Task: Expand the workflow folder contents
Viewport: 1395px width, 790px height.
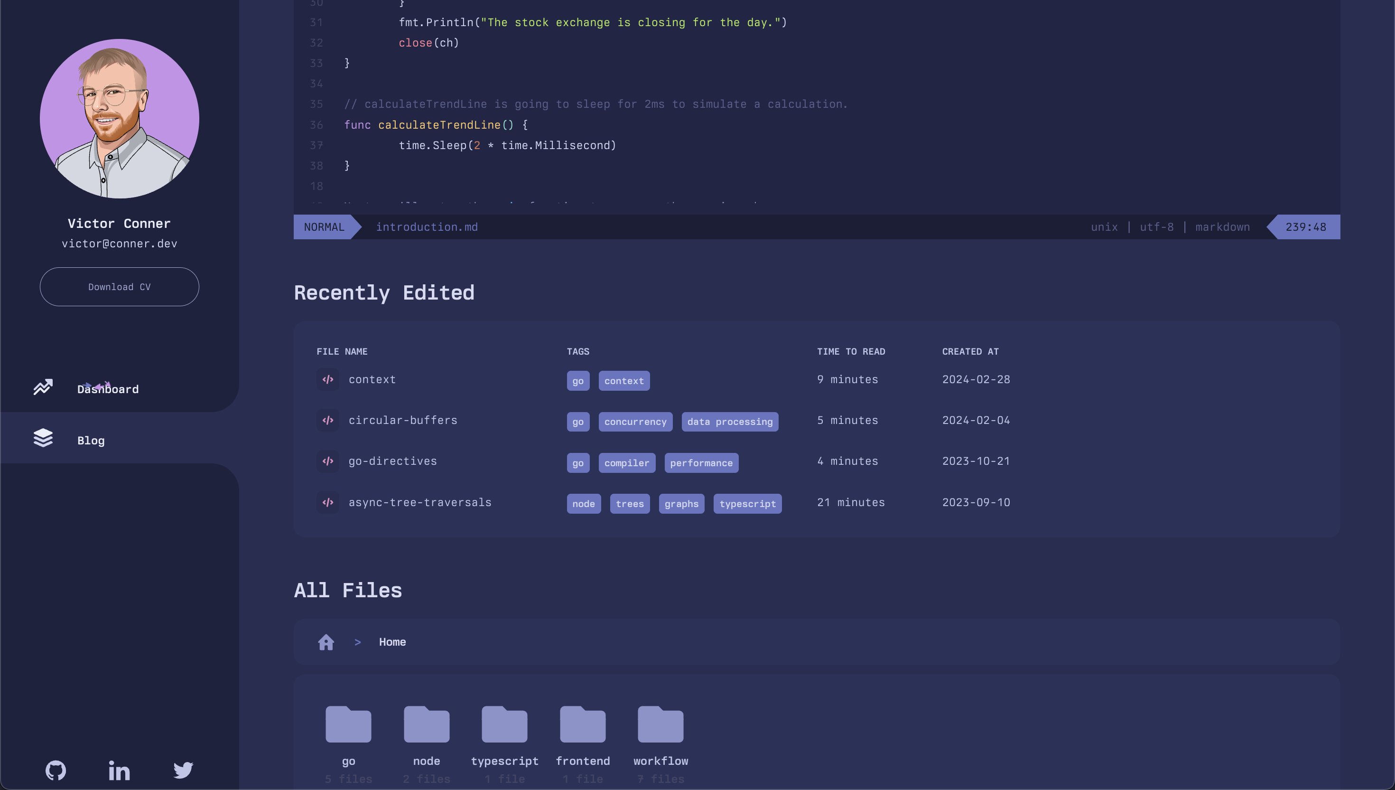Action: (660, 723)
